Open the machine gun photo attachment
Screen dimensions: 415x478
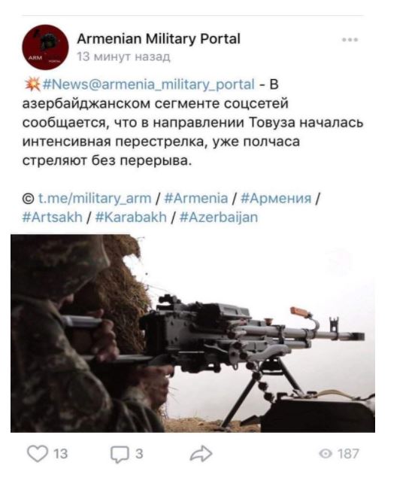[x=192, y=333]
